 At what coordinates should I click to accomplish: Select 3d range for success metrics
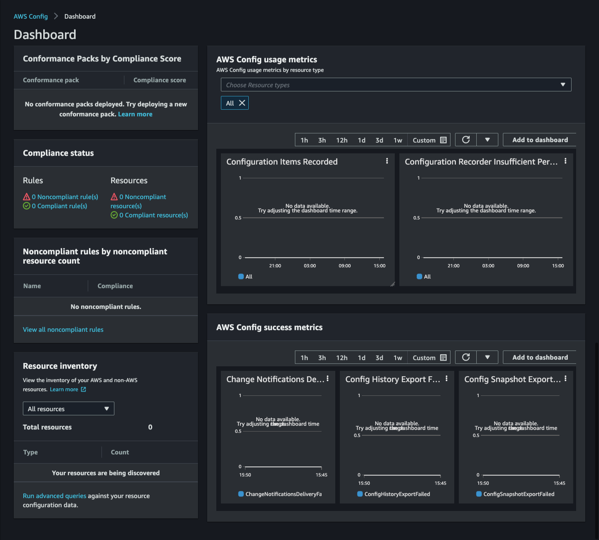379,358
